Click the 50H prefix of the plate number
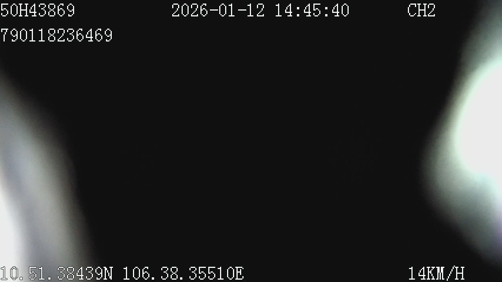Image resolution: width=502 pixels, height=282 pixels. [14, 10]
